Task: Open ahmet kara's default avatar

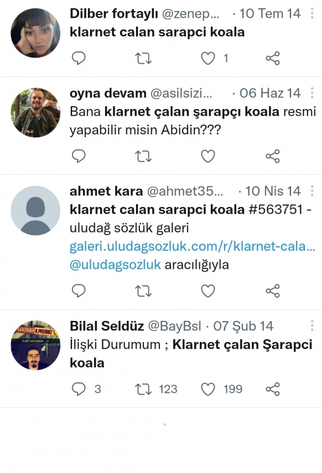Action: click(x=35, y=210)
